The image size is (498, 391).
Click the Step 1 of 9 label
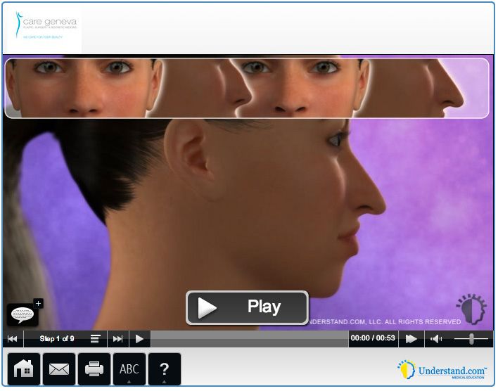pos(57,339)
